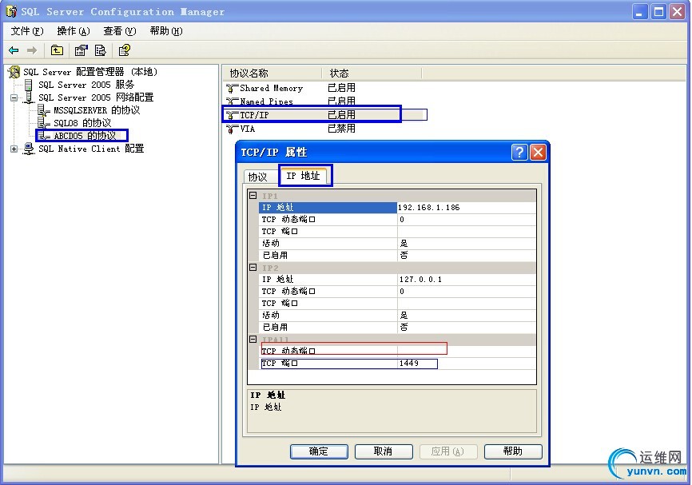Image resolution: width=692 pixels, height=485 pixels.
Task: Select SQL Server 2005 服务 in tree
Action: tap(86, 85)
